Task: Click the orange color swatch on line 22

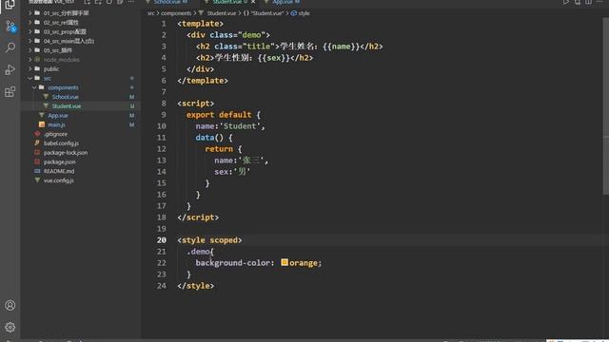Action: [285, 262]
